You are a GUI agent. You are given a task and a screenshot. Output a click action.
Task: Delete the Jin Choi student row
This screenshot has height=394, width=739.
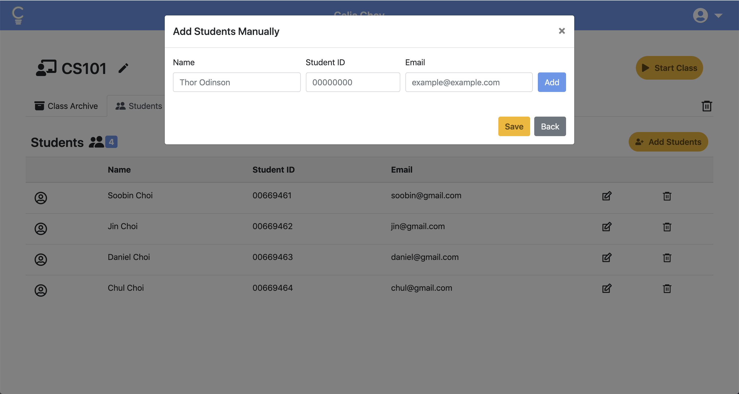tap(667, 227)
